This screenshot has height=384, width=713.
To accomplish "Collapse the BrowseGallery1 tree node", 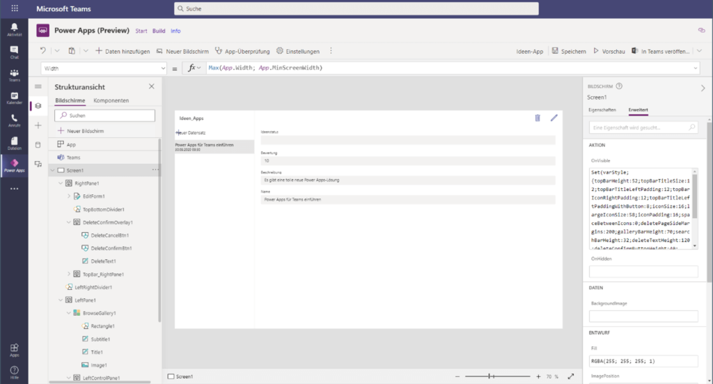I will pyautogui.click(x=69, y=313).
